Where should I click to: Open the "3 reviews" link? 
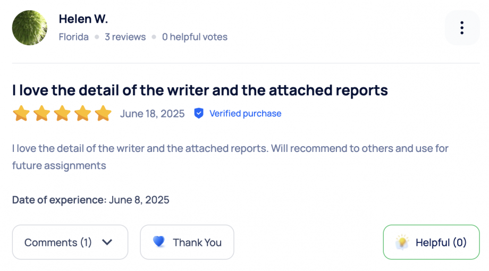click(125, 37)
